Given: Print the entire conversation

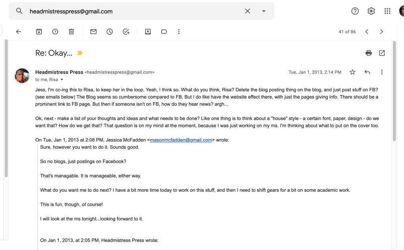Looking at the screenshot, I should pos(368,53).
